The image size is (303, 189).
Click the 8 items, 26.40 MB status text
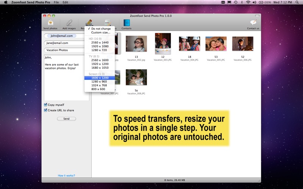(x=175, y=180)
